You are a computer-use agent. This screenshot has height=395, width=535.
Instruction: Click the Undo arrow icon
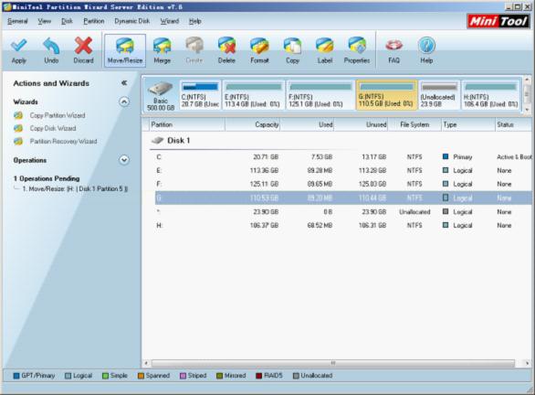click(x=51, y=46)
